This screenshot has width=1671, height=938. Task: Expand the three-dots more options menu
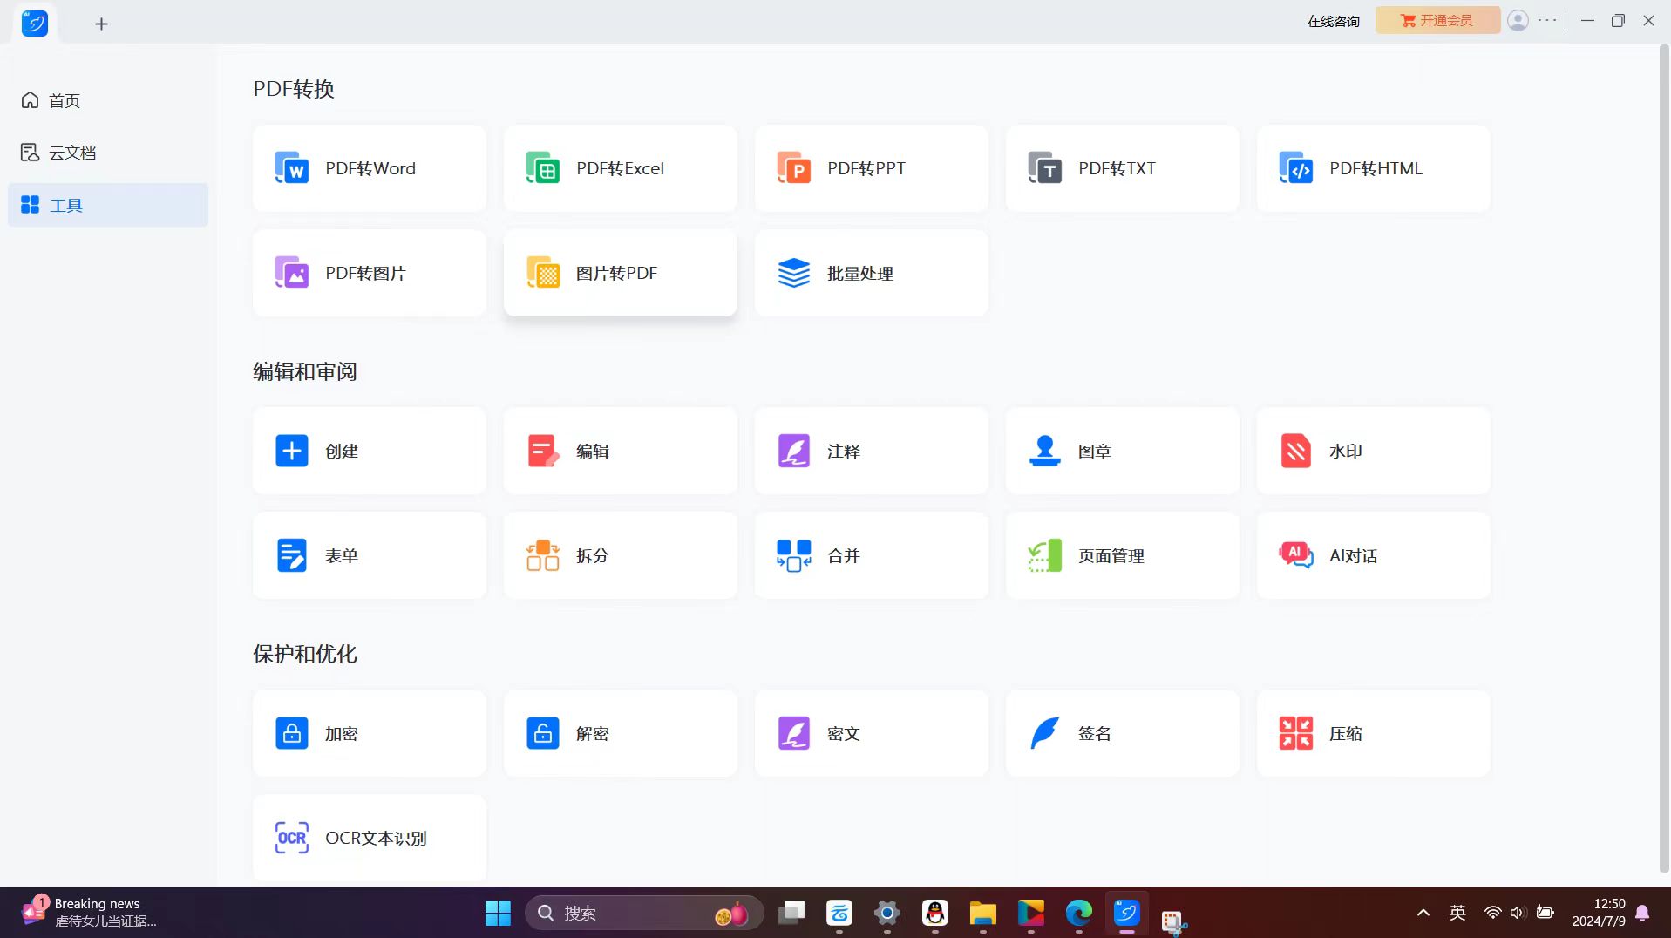pos(1547,20)
